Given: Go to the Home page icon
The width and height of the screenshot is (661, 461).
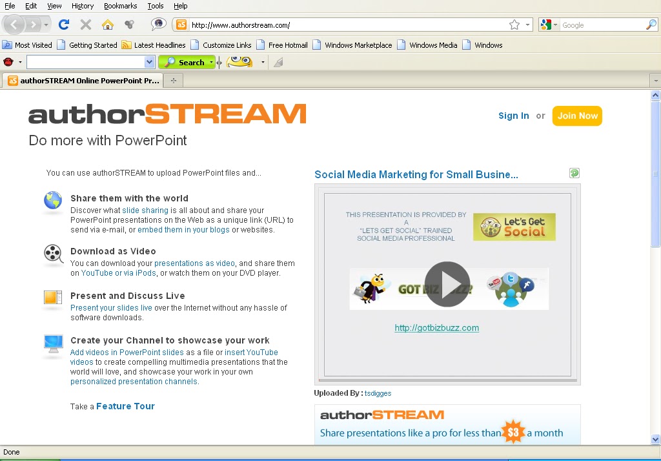Looking at the screenshot, I should click(x=108, y=25).
